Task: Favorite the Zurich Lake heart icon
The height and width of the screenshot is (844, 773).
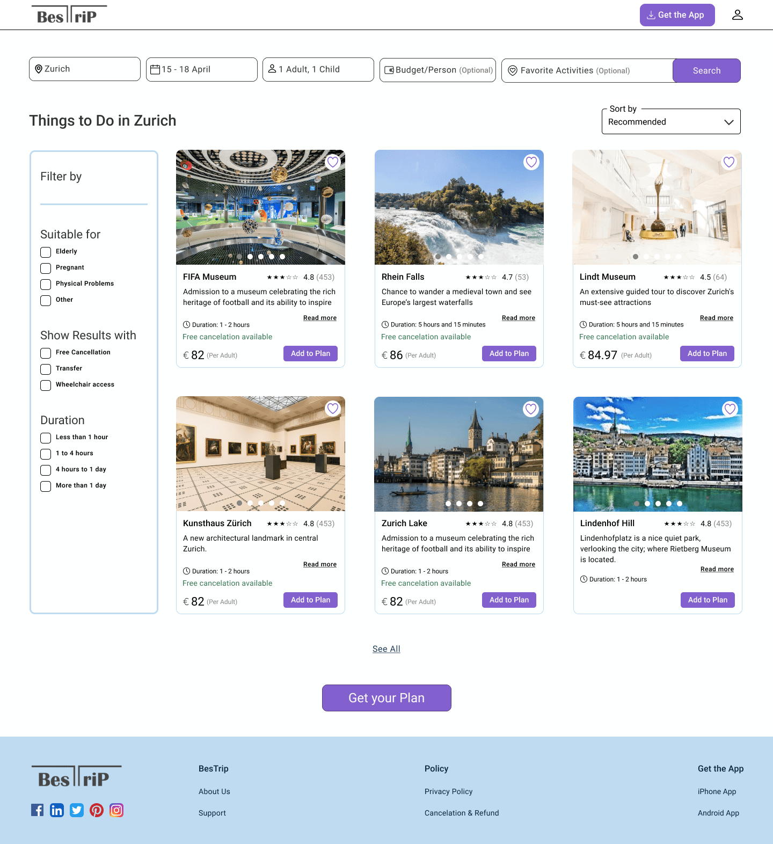Action: (x=531, y=409)
